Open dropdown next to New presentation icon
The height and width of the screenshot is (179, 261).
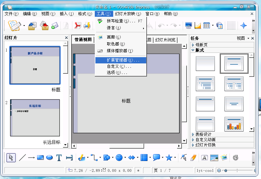(x=24, y=26)
